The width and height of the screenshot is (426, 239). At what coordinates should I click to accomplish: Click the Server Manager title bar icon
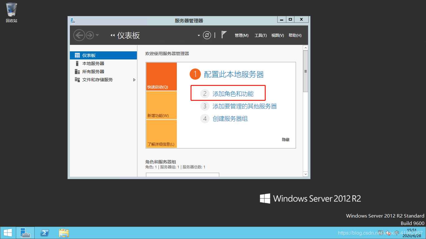click(73, 21)
